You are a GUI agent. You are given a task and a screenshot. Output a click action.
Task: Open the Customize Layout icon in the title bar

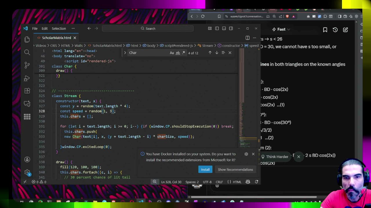click(210, 28)
